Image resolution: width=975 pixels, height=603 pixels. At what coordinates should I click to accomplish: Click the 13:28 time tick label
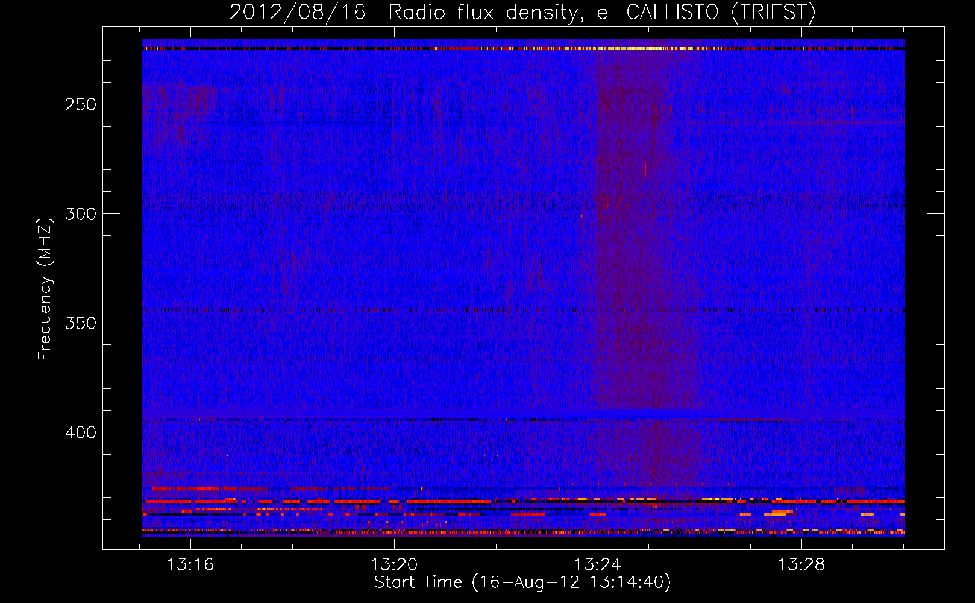(801, 565)
